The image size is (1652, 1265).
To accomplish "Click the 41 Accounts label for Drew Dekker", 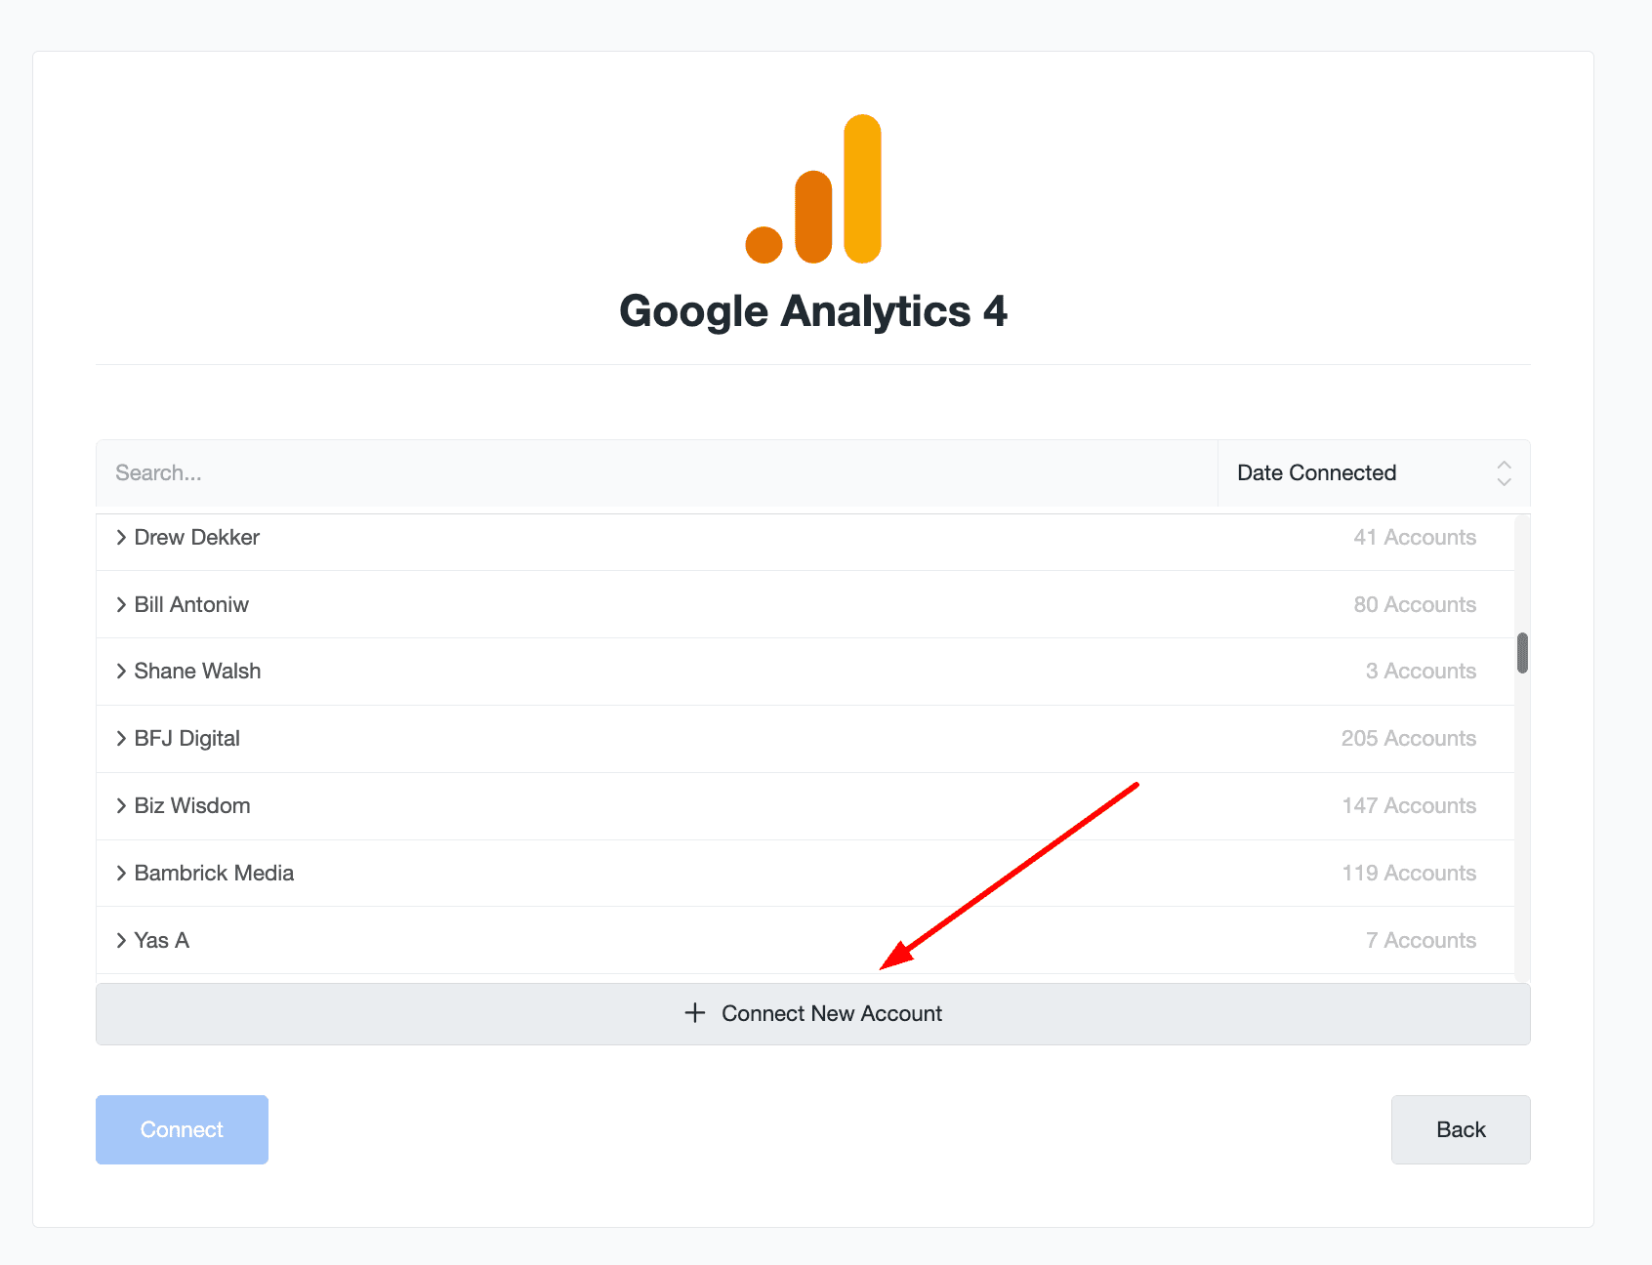I will pos(1415,537).
